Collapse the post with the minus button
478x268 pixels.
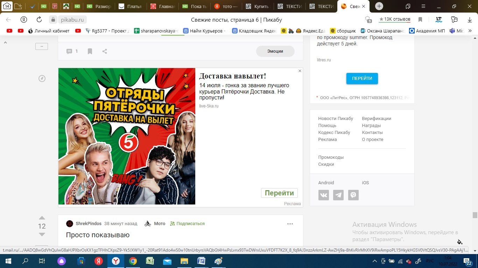tap(42, 46)
